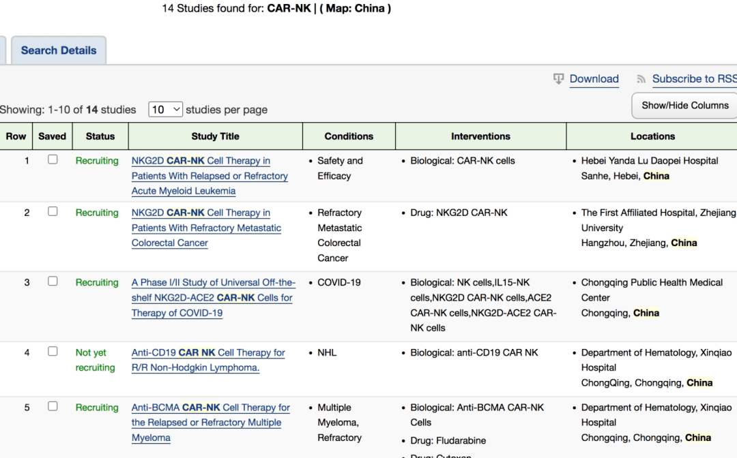Click Chongqing Public Health Medical Center location
The height and width of the screenshot is (458, 737).
[x=652, y=290]
